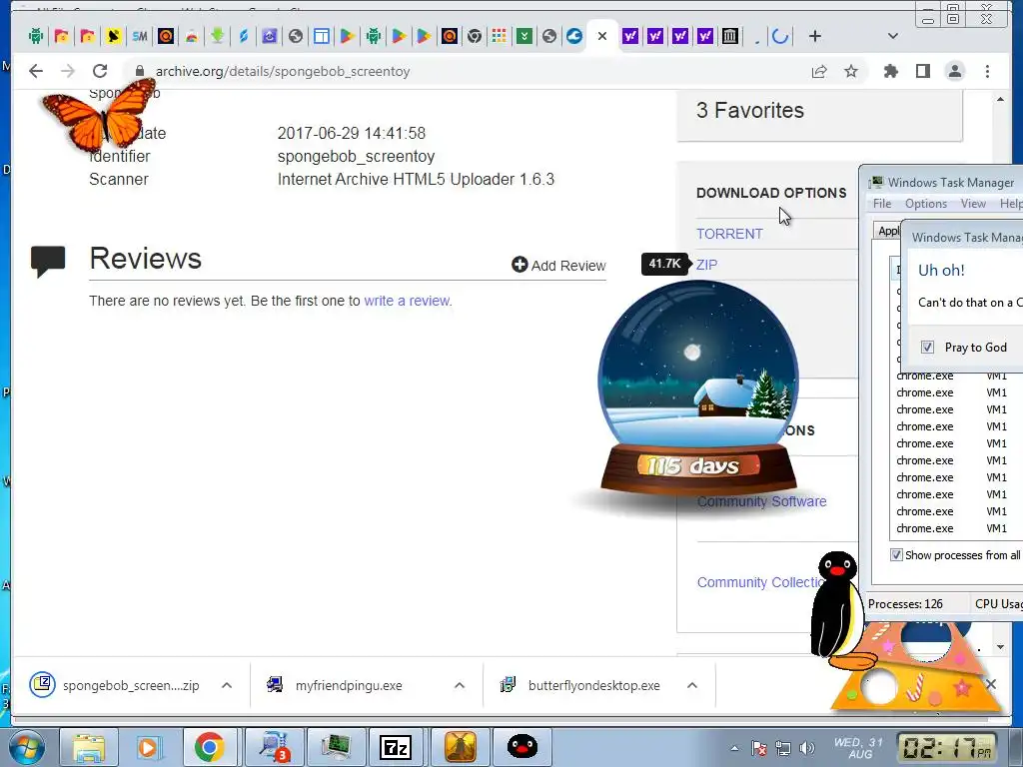Bookmark this page with the star icon
This screenshot has width=1023, height=767.
(851, 71)
